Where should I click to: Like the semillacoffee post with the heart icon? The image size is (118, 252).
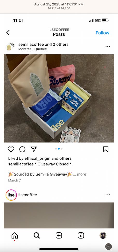point(11,149)
